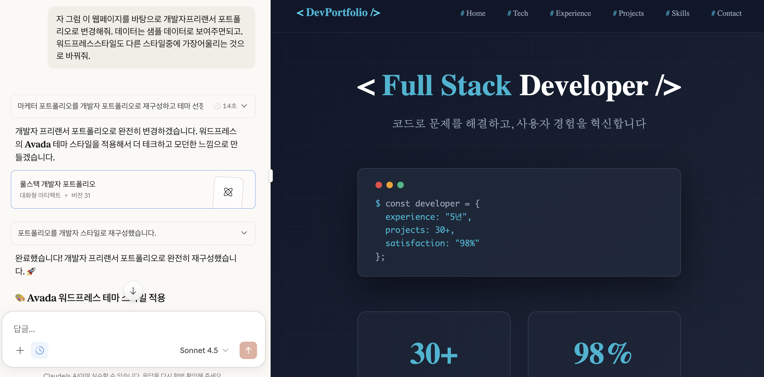Open the 풀스택 개발자 포트폴리오 artifact card
The image size is (764, 377).
pos(113,189)
